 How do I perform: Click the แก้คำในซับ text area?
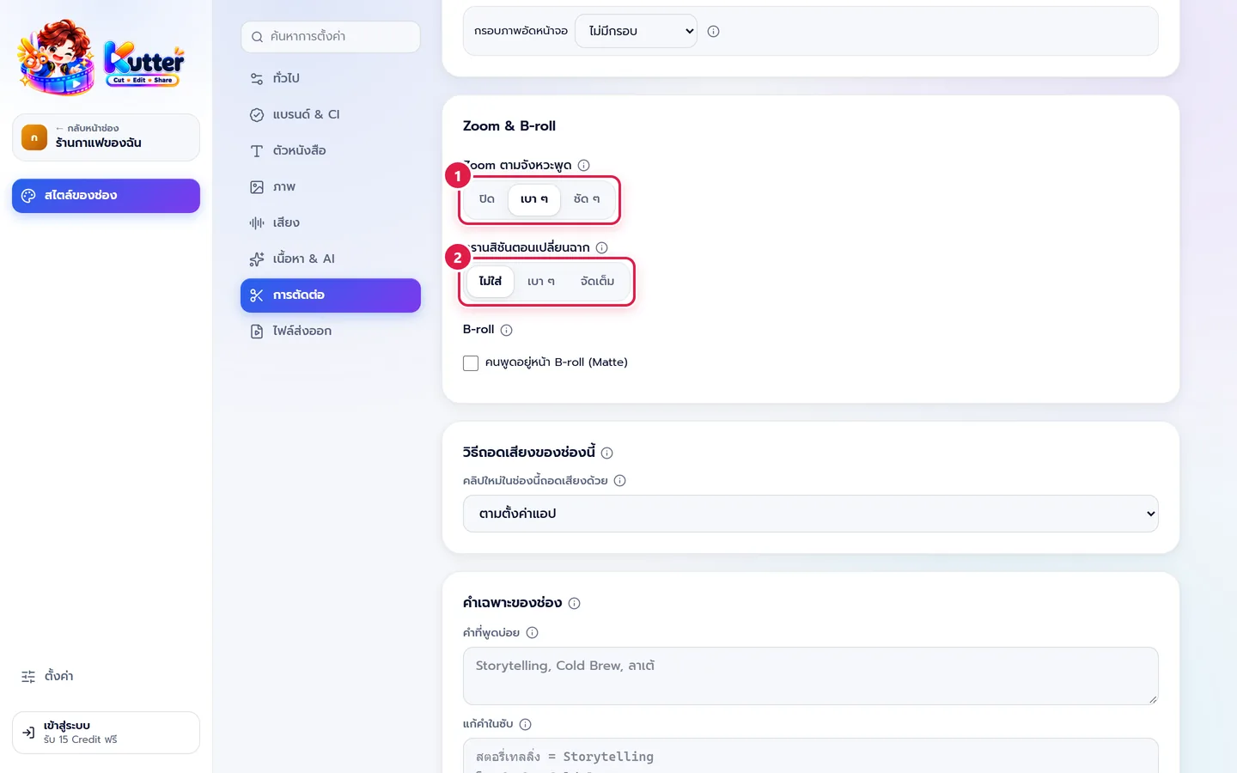tap(811, 756)
